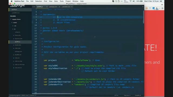Open the File menu
Screen dimensions: 173x97
pos(27,1)
